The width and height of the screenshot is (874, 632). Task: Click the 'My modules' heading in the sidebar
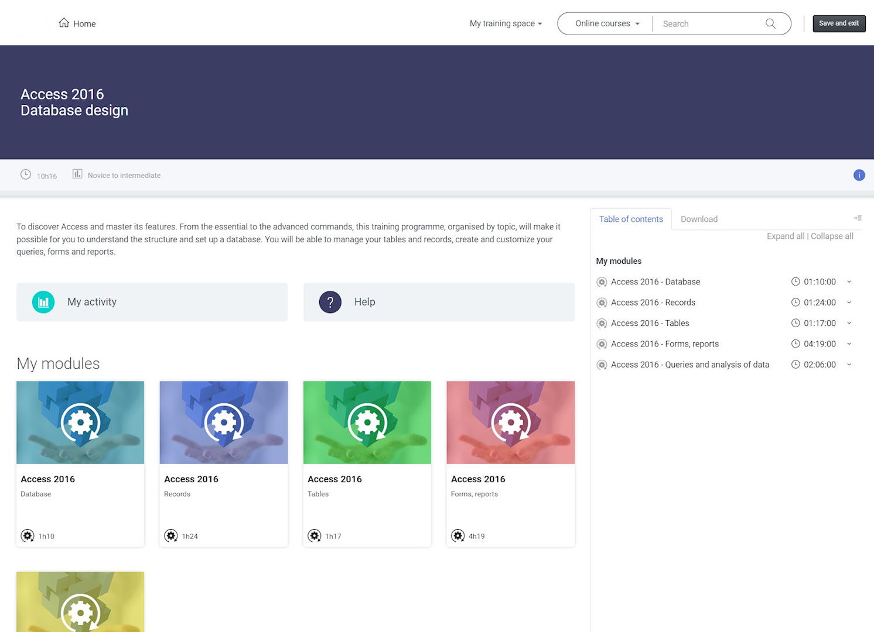pyautogui.click(x=619, y=261)
